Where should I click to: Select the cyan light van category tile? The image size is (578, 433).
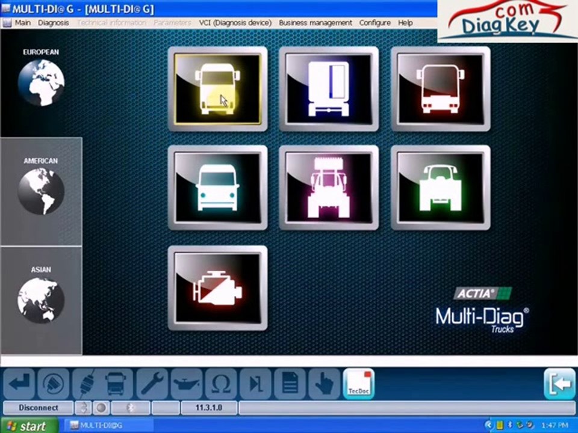(x=217, y=188)
